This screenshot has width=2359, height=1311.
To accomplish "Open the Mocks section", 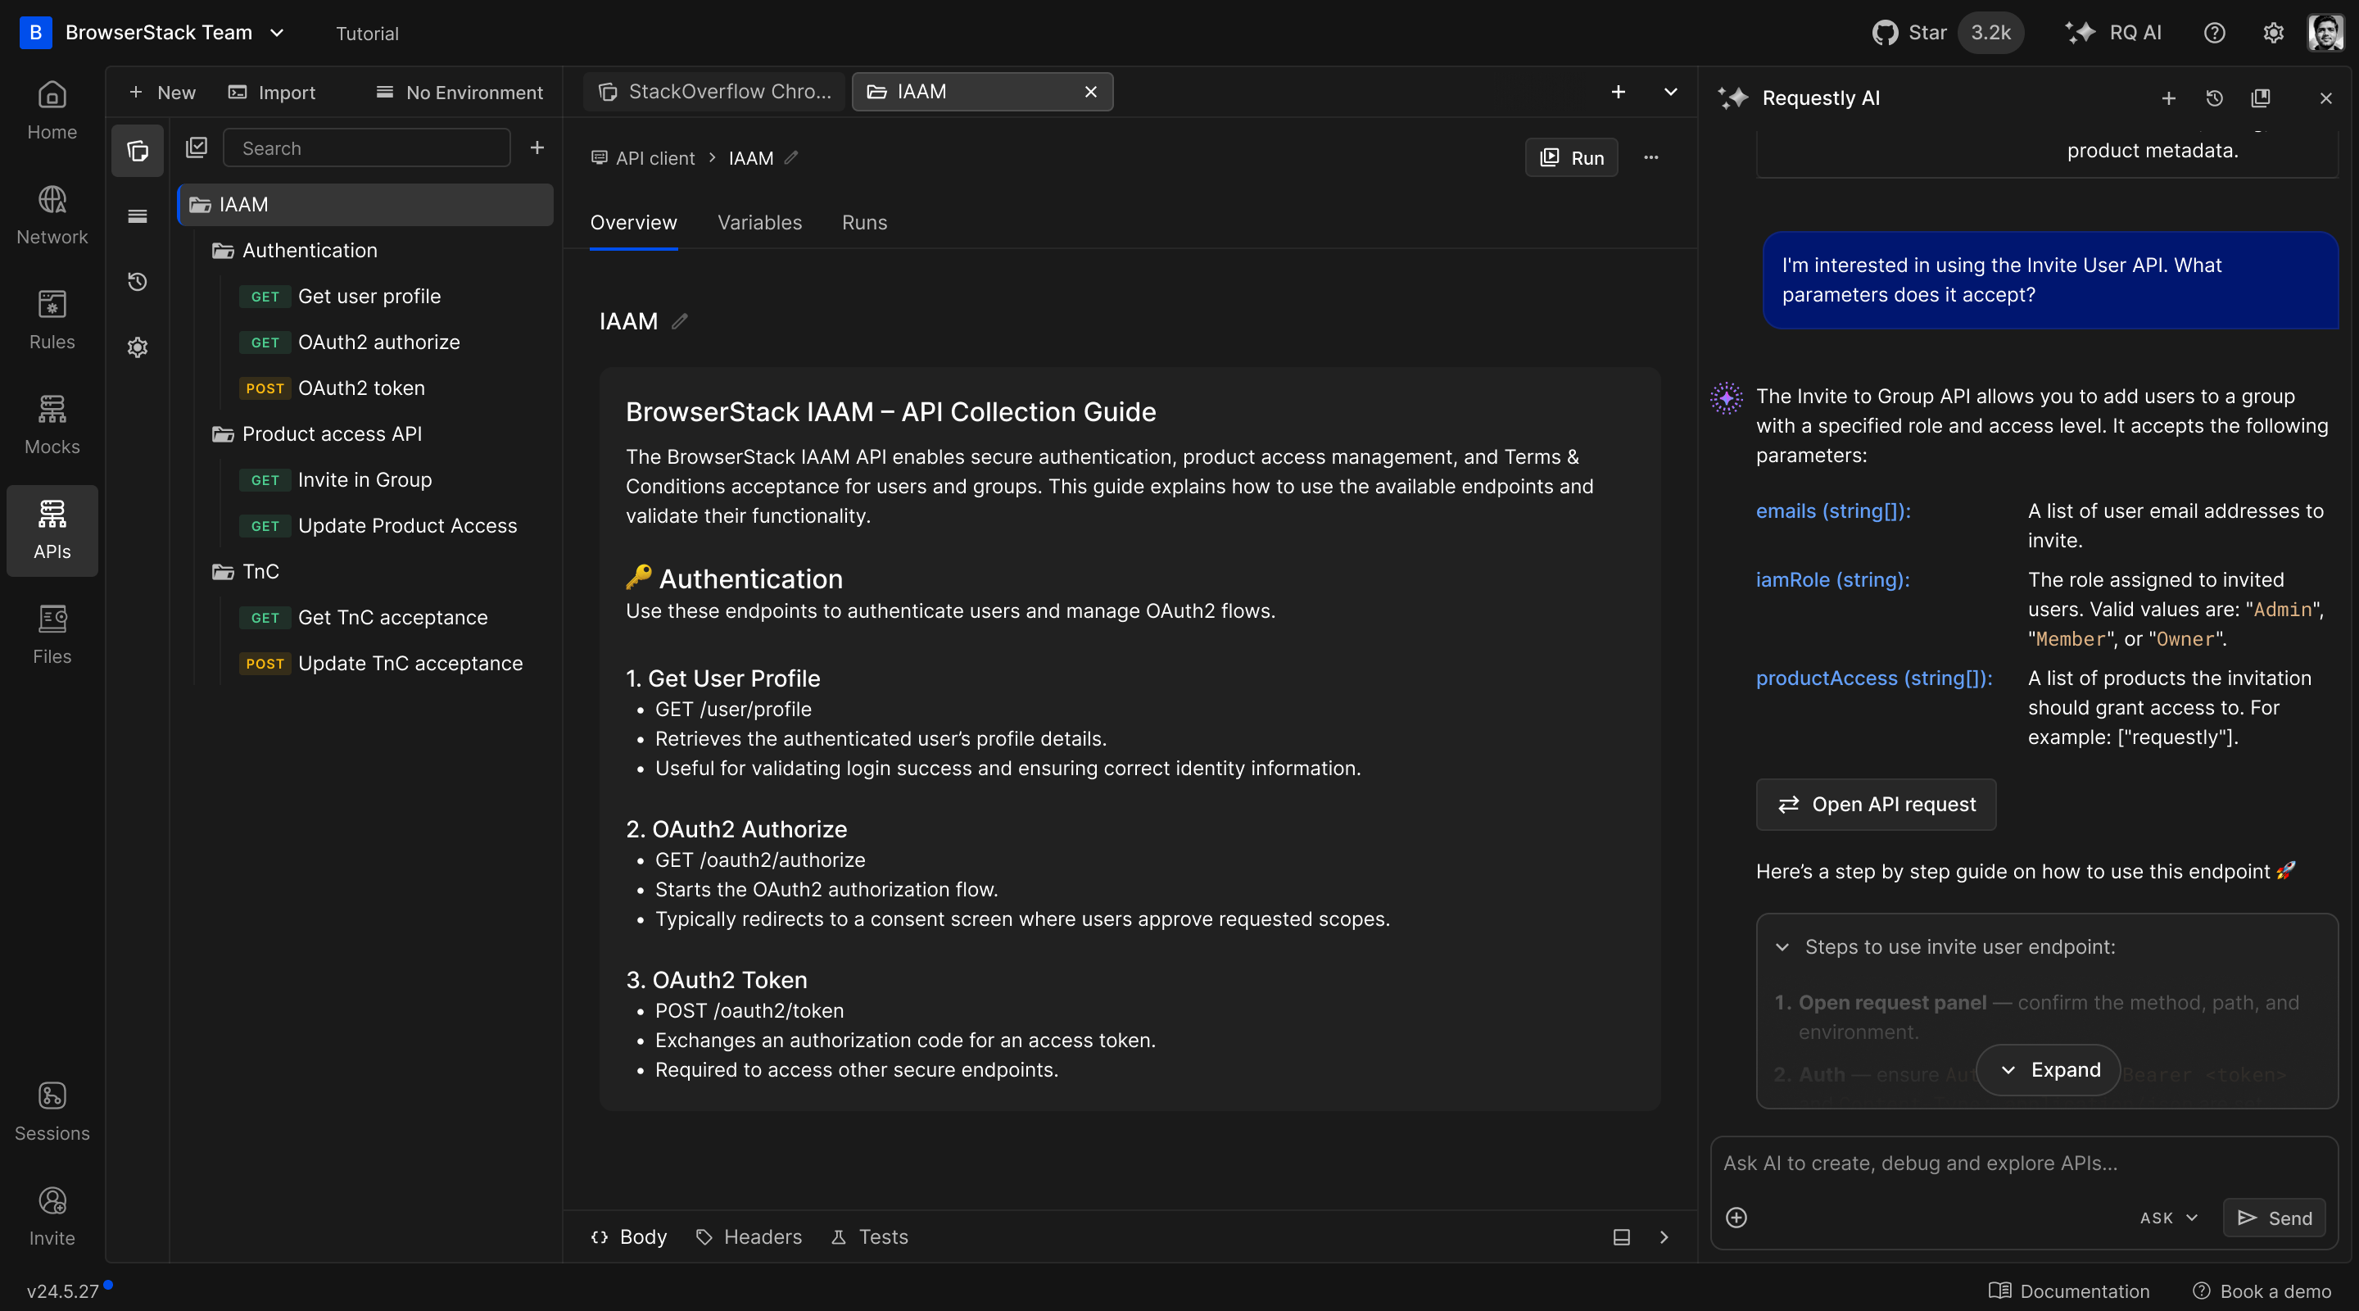I will point(52,426).
